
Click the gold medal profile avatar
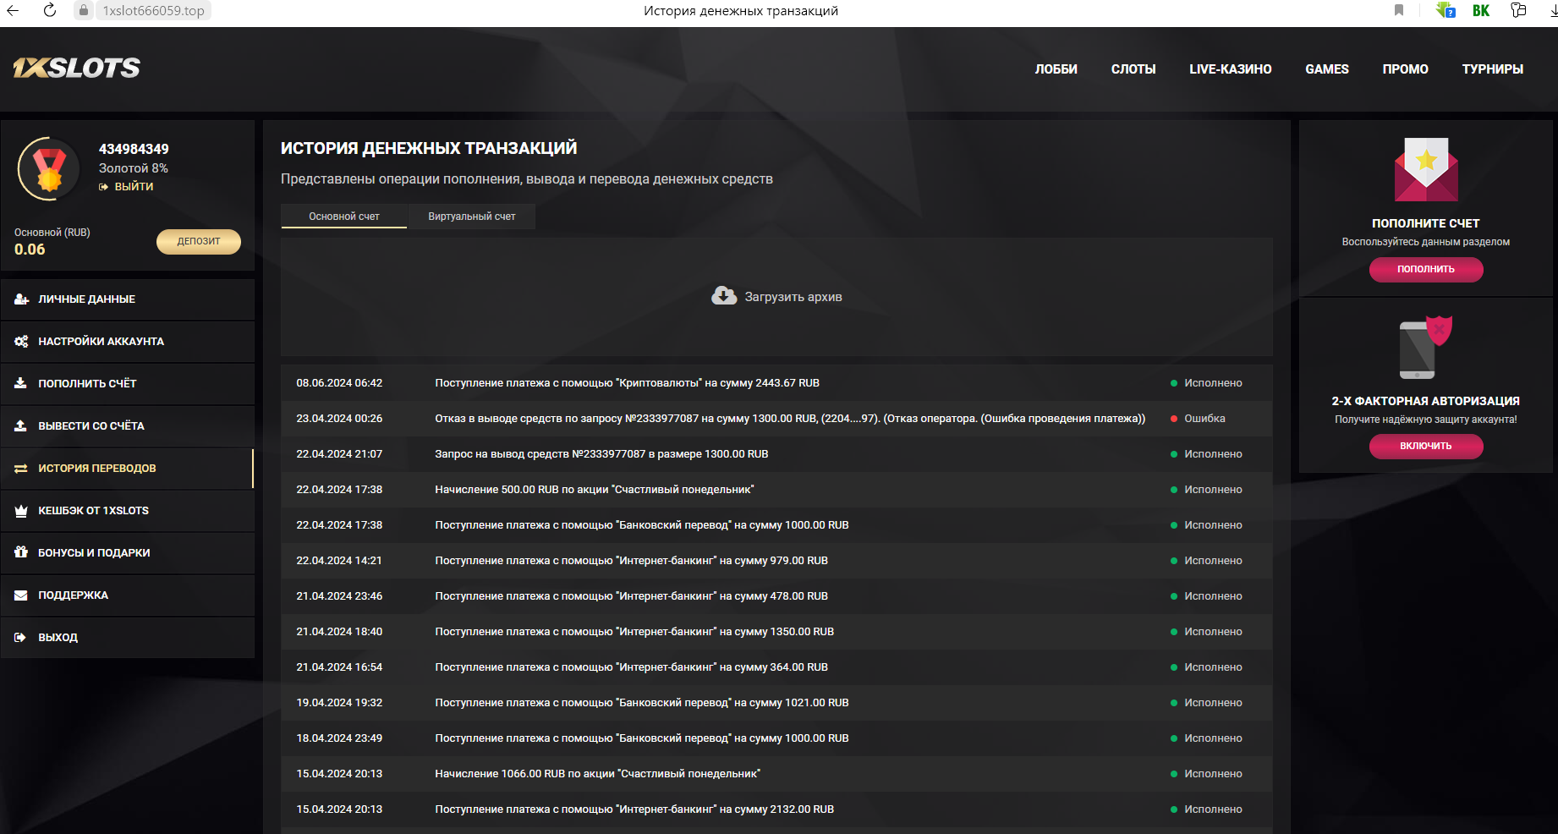click(x=49, y=168)
